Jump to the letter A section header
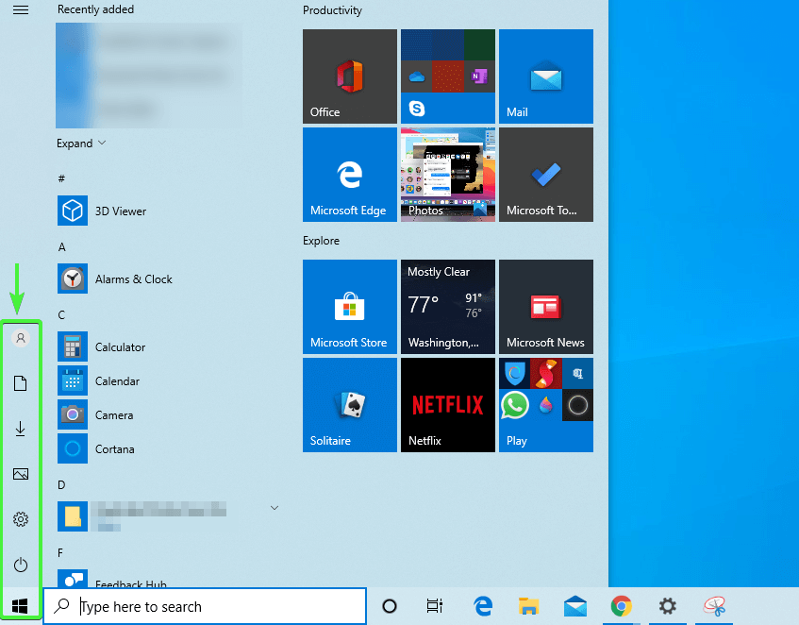The height and width of the screenshot is (625, 799). tap(61, 246)
